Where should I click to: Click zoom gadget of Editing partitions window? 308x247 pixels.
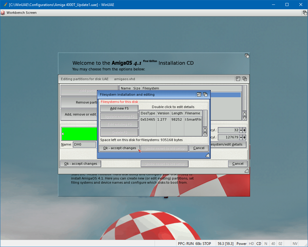click(x=238, y=79)
